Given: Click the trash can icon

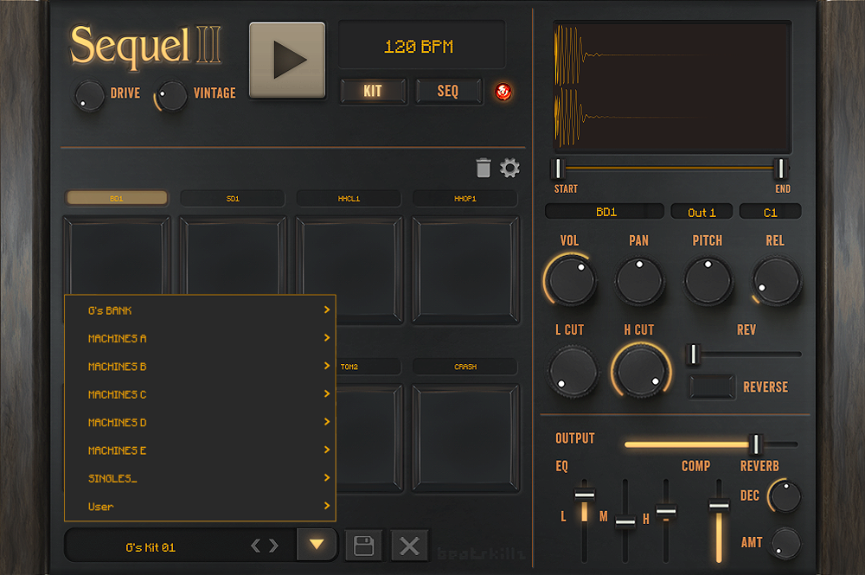Looking at the screenshot, I should (x=484, y=168).
